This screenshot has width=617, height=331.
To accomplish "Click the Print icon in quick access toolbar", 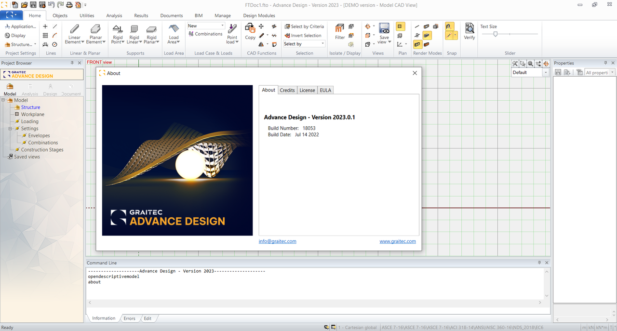I will click(69, 5).
